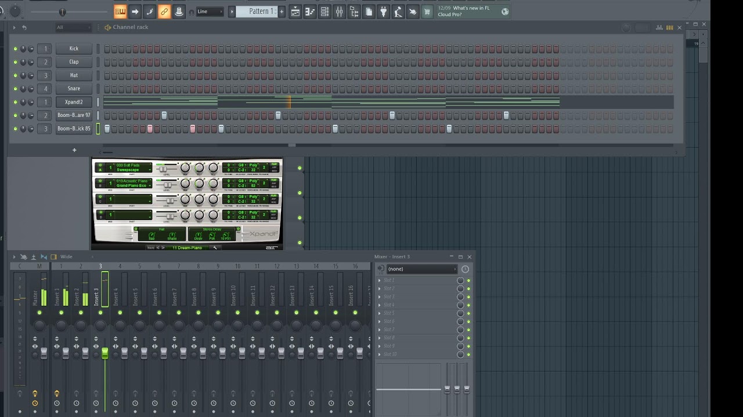Select the Kick channel button
The width and height of the screenshot is (743, 417).
[74, 49]
